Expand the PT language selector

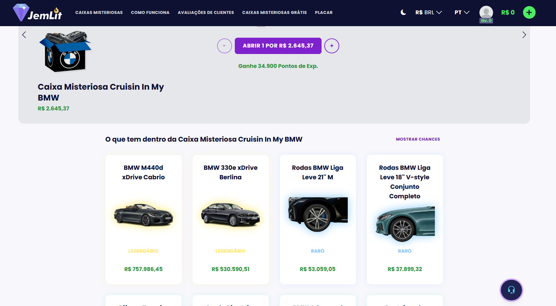(462, 13)
